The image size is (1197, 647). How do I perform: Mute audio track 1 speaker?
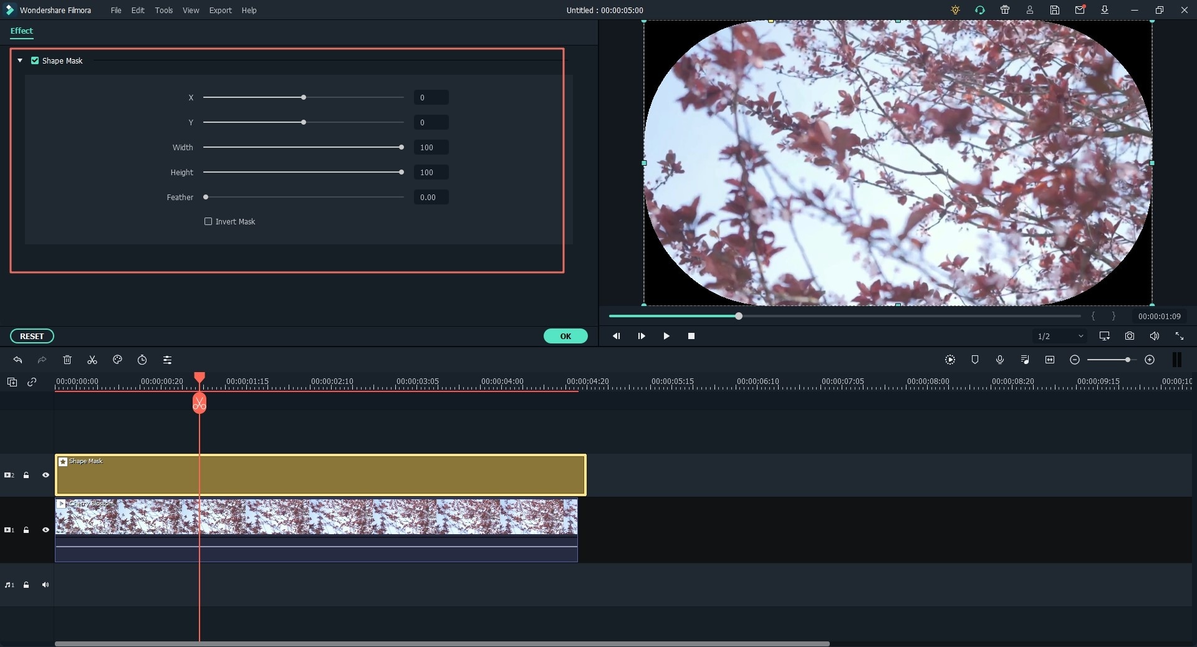[x=46, y=585]
